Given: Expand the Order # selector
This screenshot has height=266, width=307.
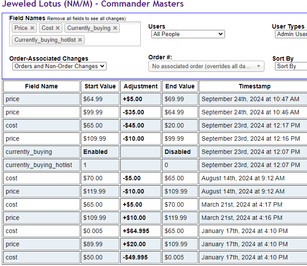Looking at the screenshot, I should pyautogui.click(x=206, y=66).
